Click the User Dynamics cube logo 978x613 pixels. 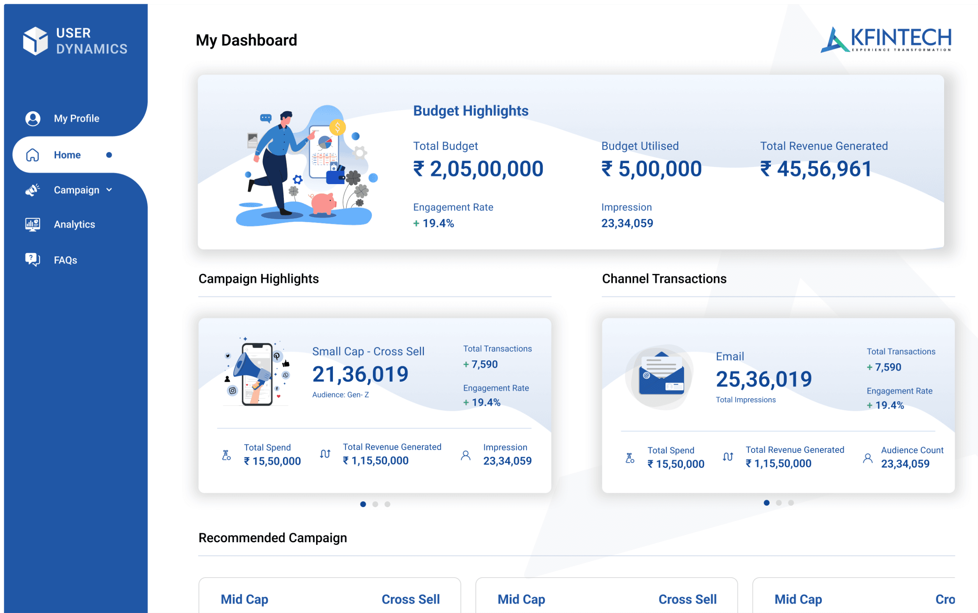[x=35, y=40]
